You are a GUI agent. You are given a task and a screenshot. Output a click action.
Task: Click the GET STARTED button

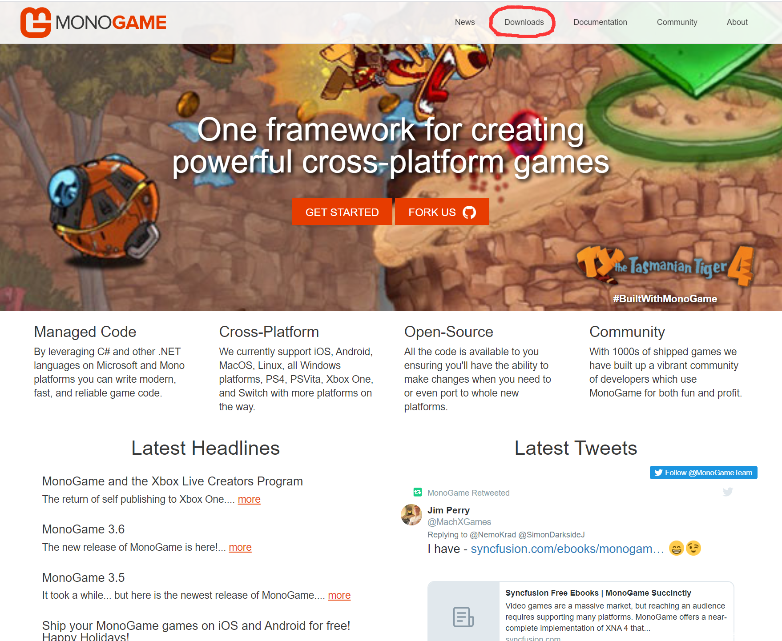pos(342,212)
